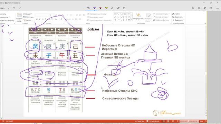Click left arrow above ДЕНЬ column
221x124 pixels.
pyautogui.click(x=45, y=30)
